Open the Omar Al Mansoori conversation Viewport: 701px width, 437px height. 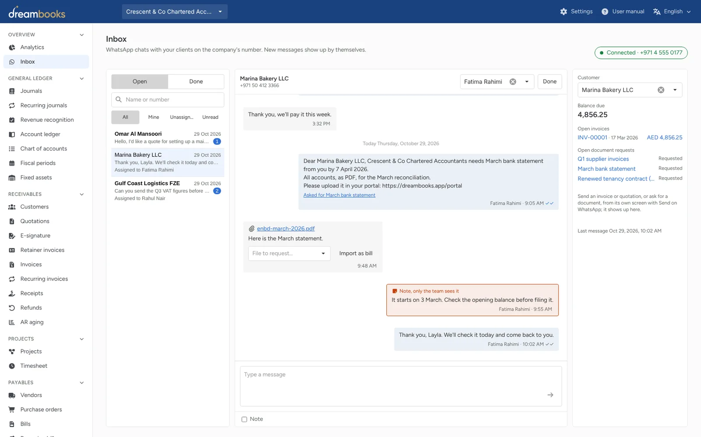coord(168,137)
